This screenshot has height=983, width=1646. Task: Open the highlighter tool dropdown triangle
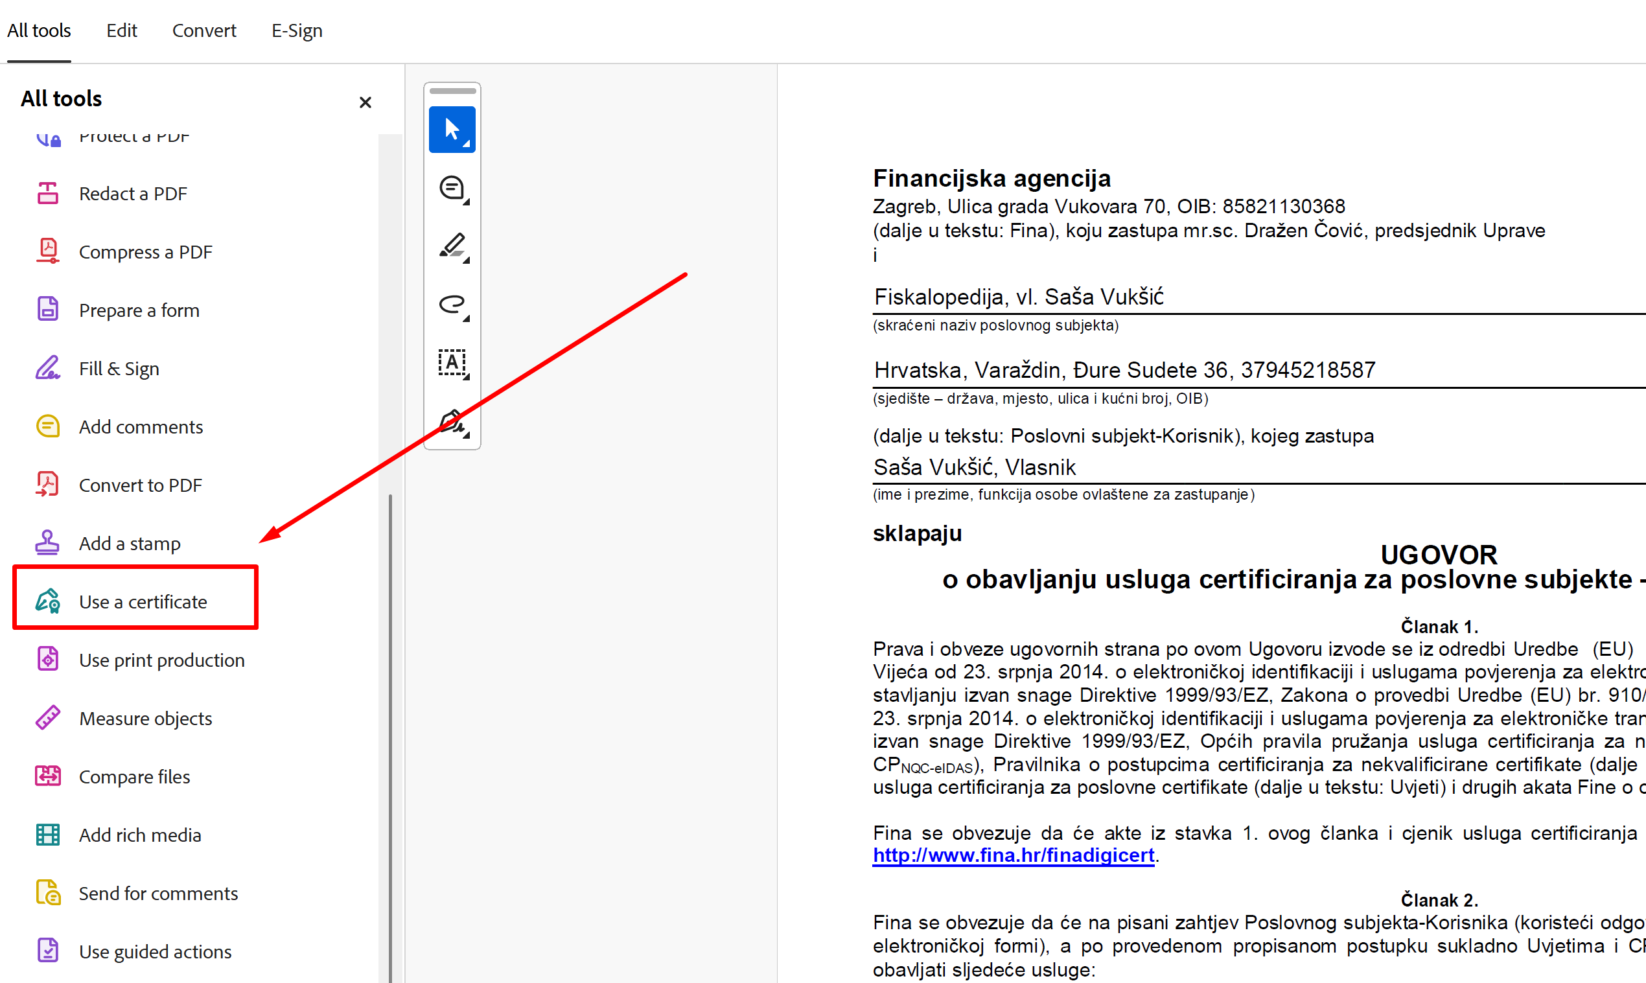[468, 261]
